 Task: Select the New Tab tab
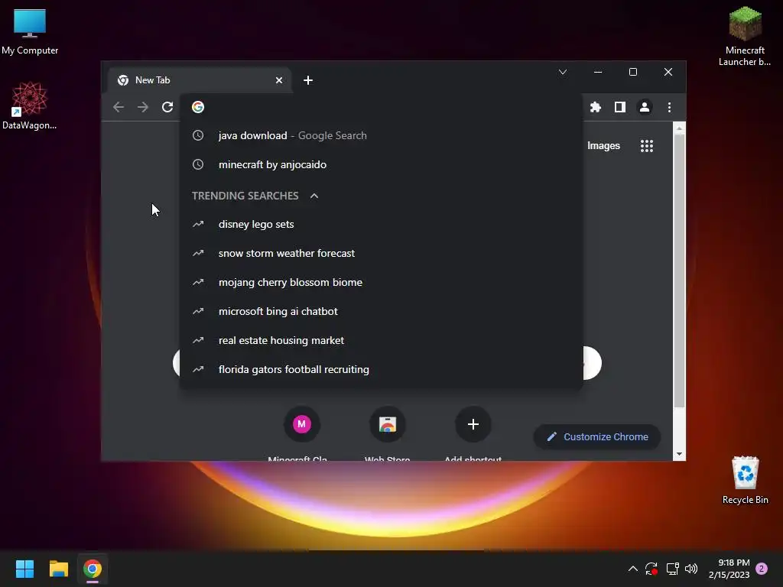click(200, 80)
